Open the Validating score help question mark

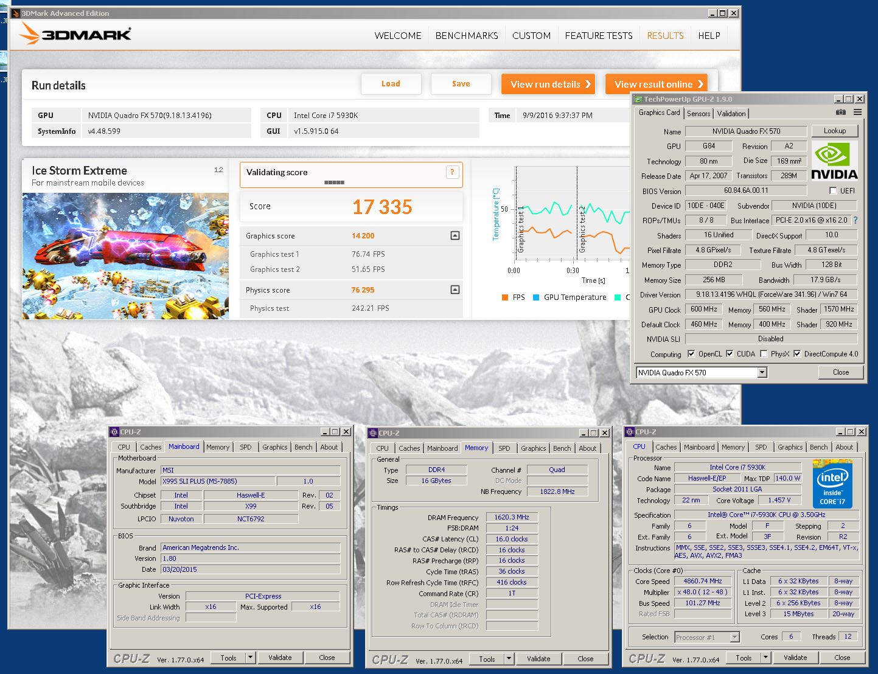click(452, 172)
